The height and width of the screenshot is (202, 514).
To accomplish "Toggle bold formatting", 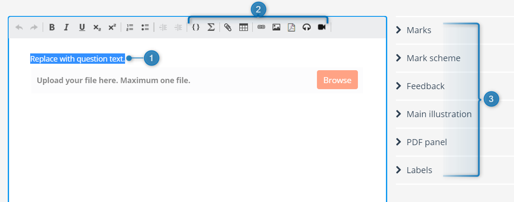I will tap(52, 28).
